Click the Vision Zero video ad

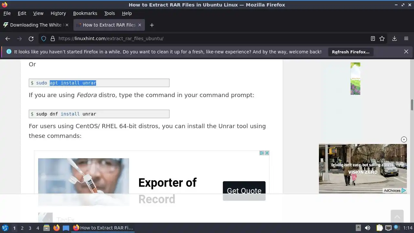click(x=363, y=169)
